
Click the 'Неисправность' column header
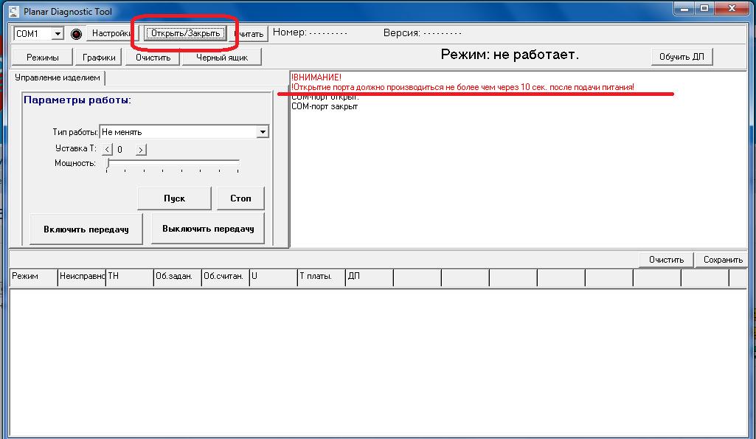82,277
